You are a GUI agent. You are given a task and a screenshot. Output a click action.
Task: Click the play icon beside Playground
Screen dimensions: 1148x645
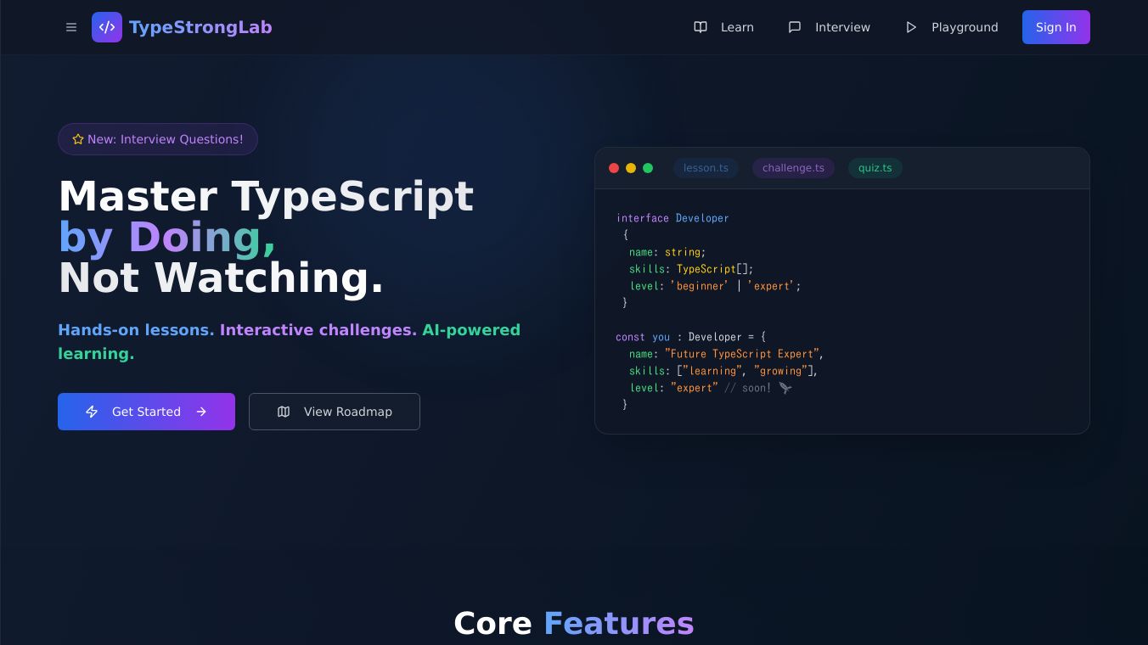point(911,27)
